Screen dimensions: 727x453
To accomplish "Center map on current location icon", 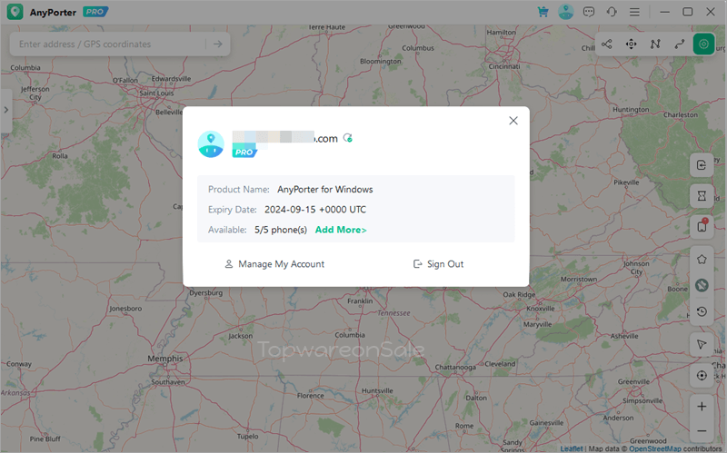I will point(702,375).
